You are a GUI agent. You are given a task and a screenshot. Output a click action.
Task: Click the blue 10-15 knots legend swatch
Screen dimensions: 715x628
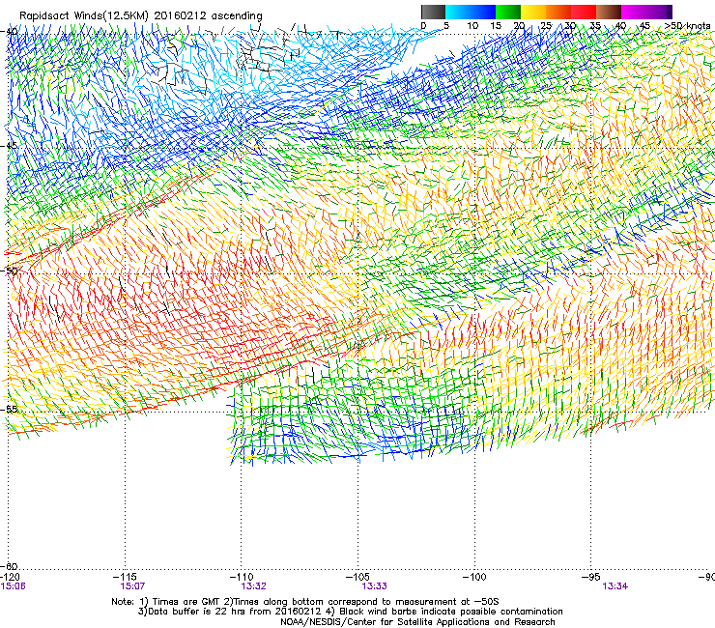pyautogui.click(x=483, y=12)
